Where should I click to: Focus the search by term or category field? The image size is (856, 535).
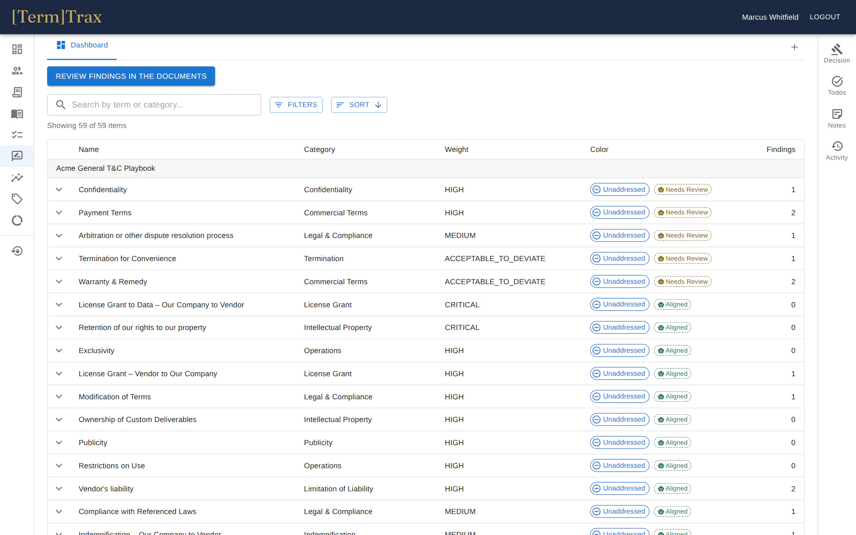pyautogui.click(x=154, y=105)
